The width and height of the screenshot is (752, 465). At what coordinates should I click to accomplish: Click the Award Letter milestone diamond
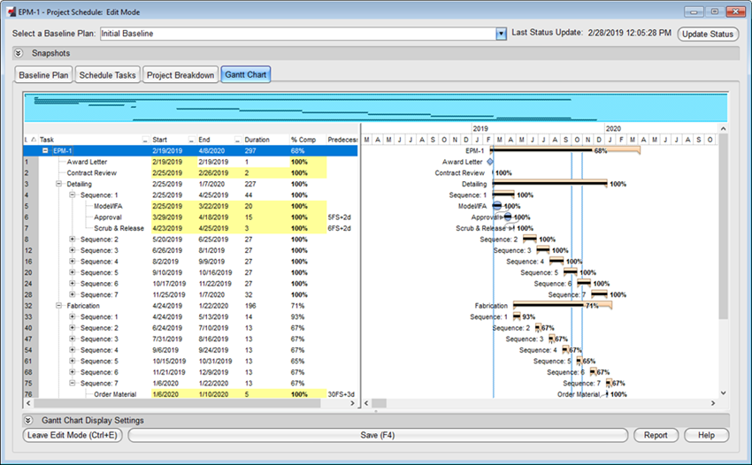[x=490, y=162]
